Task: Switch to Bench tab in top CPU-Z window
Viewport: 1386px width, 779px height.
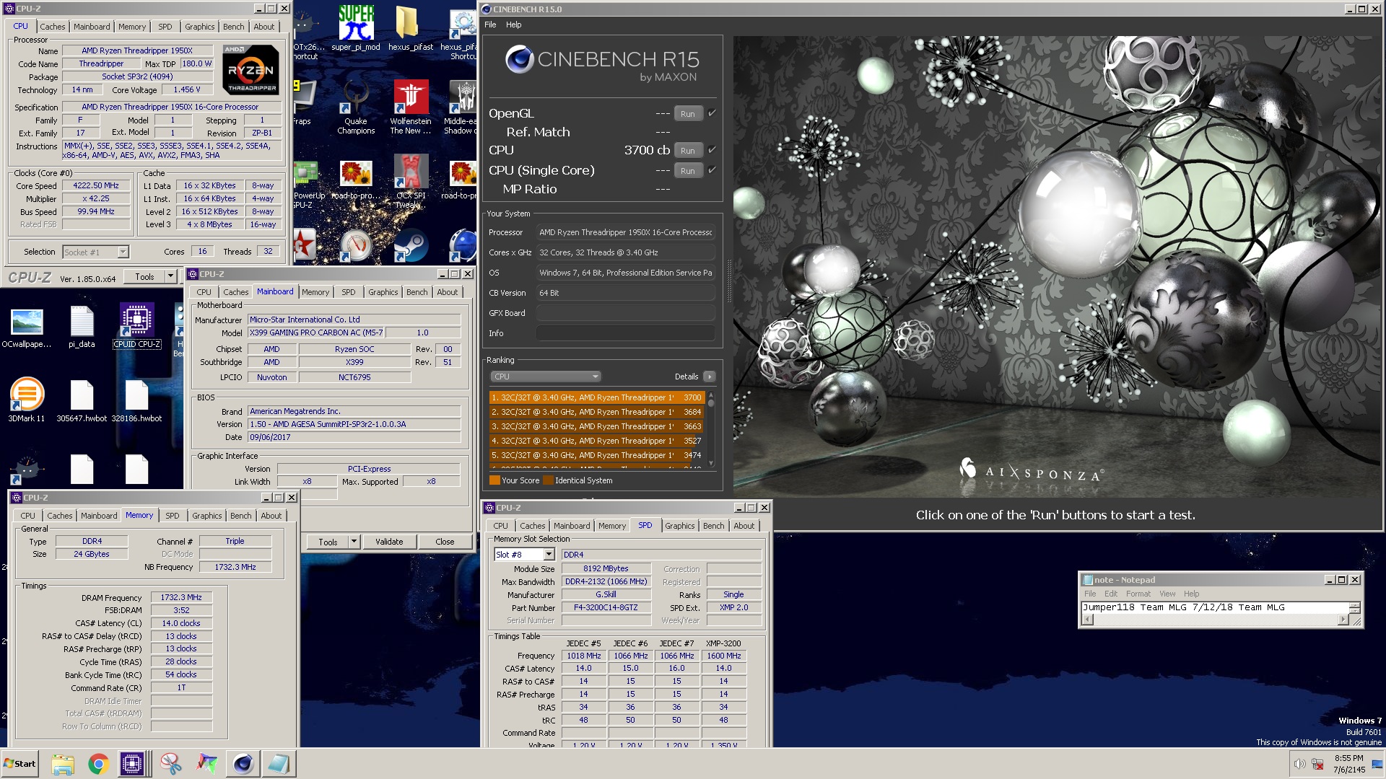Action: 233,27
